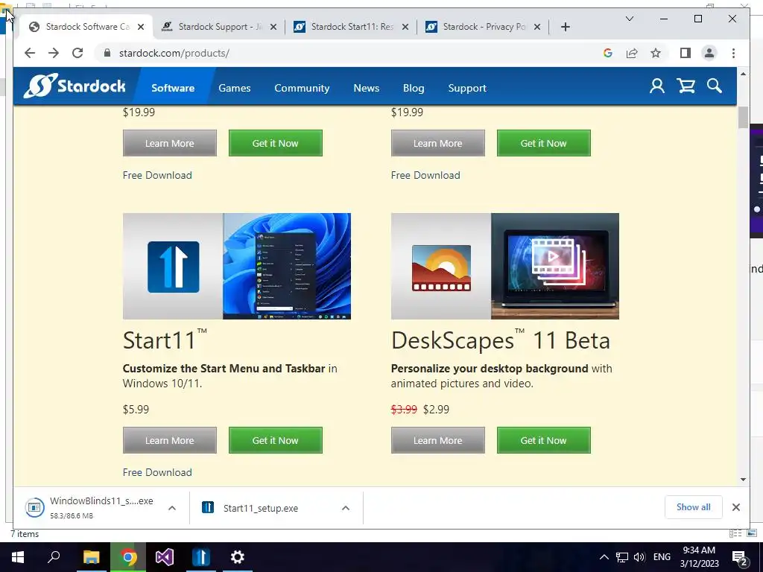Click the Chrome profile avatar icon
The width and height of the screenshot is (763, 572).
pyautogui.click(x=709, y=53)
